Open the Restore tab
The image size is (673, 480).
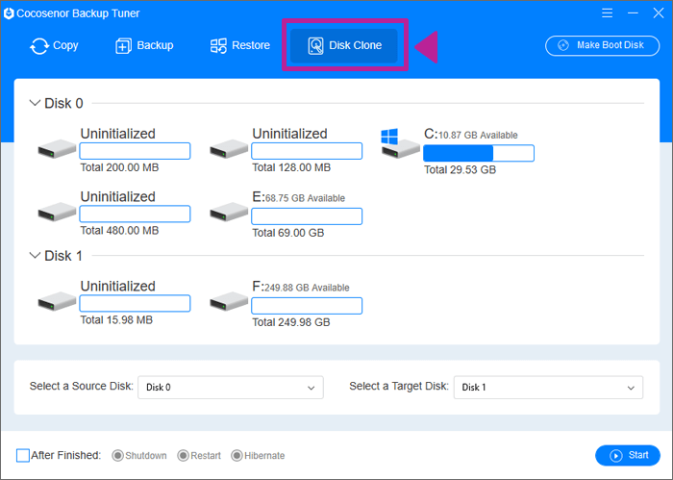(x=240, y=45)
